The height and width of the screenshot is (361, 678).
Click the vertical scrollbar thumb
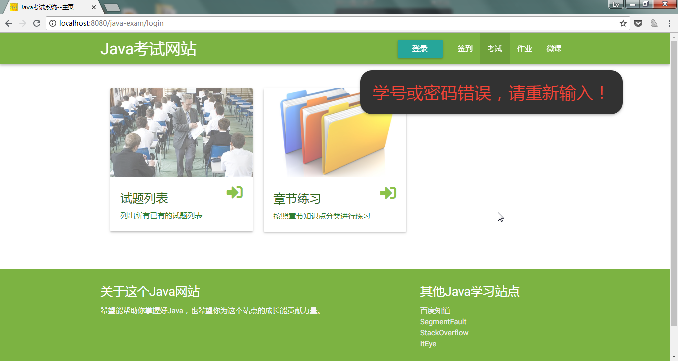click(x=674, y=183)
